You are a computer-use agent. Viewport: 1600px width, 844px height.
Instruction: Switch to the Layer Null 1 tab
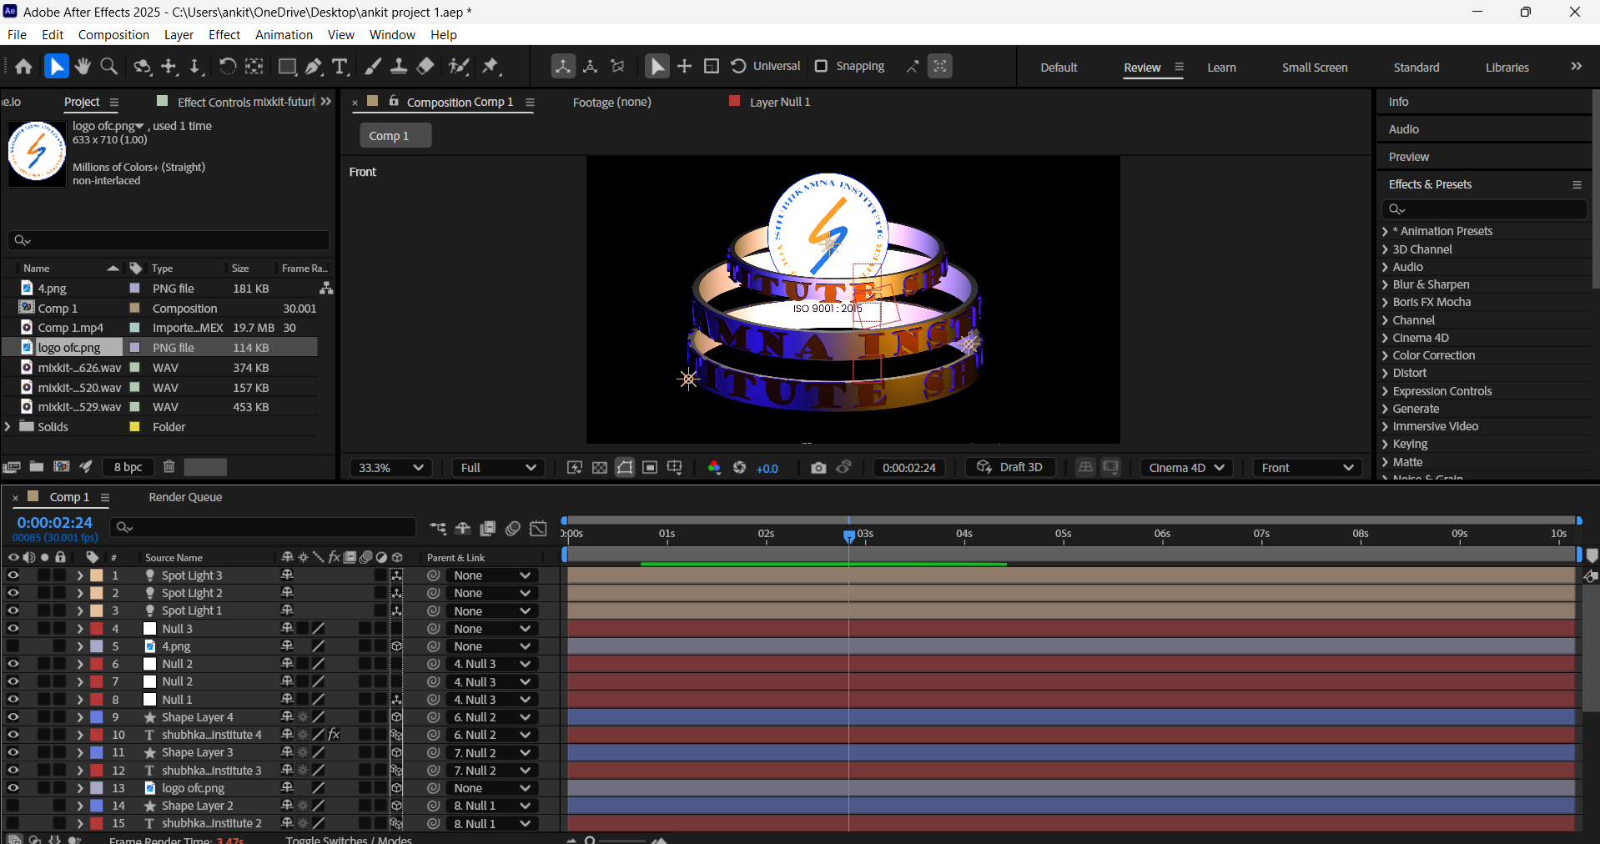[779, 102]
